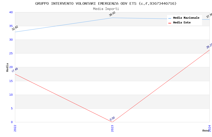Screen dimensions: 212x137
Task: Click the y-axis tick 20
Action: 11,67
